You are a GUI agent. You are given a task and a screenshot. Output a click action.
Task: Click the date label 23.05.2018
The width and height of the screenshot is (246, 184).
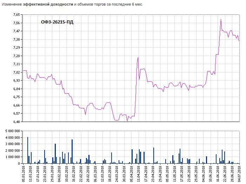click(189, 174)
